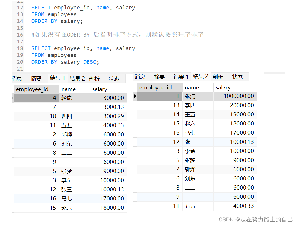Click the select-all corner box of the right result grid
Screen dimensions: 297x225
(135, 87)
